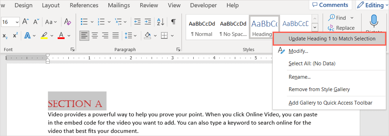Apply superscript formatting
Screen dimensions: 389x136
pyautogui.click(x=15, y=36)
